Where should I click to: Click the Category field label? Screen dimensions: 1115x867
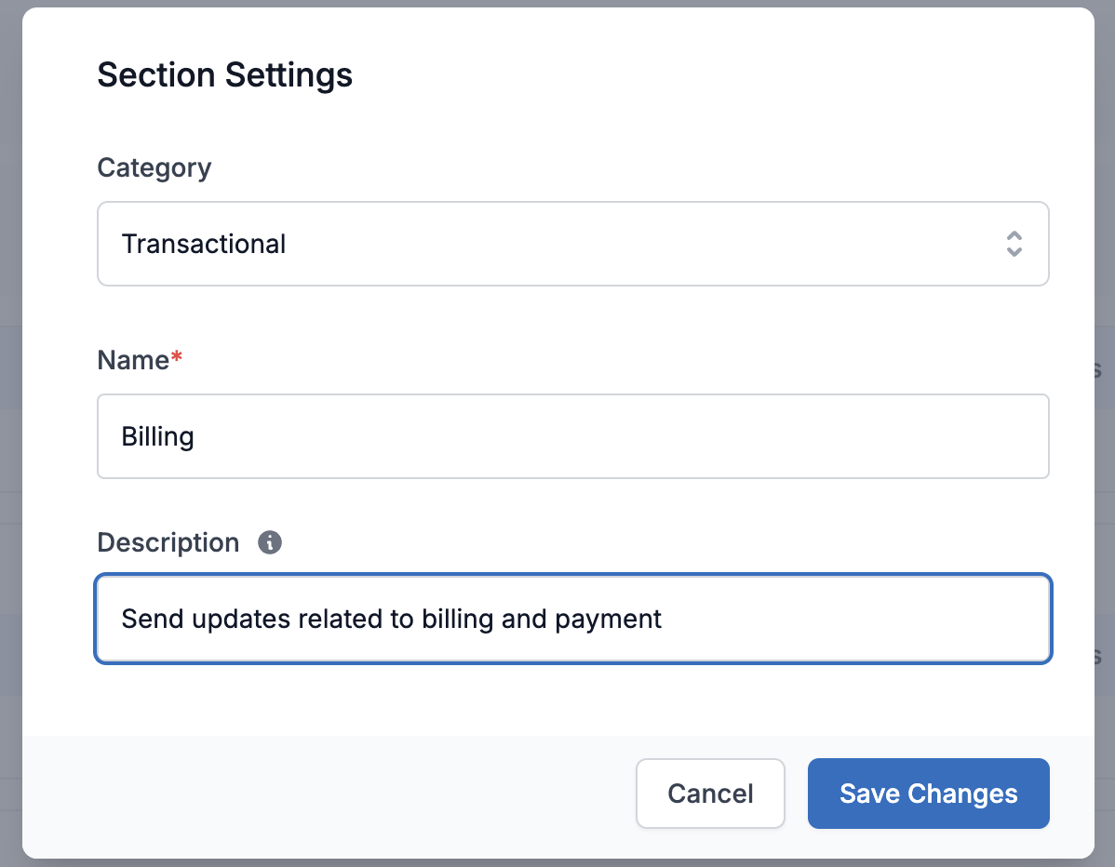[x=154, y=167]
